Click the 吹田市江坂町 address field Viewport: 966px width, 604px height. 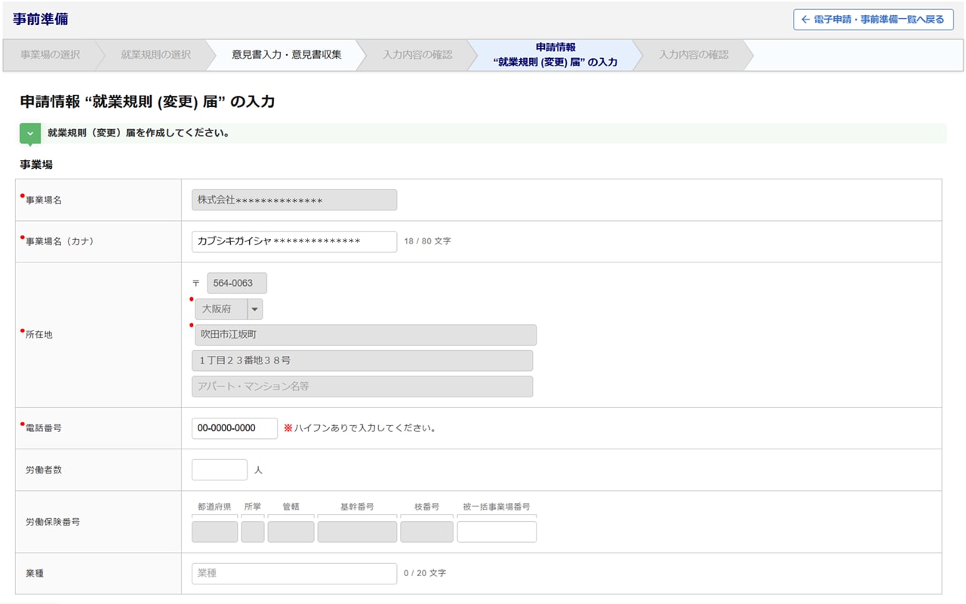tap(365, 335)
